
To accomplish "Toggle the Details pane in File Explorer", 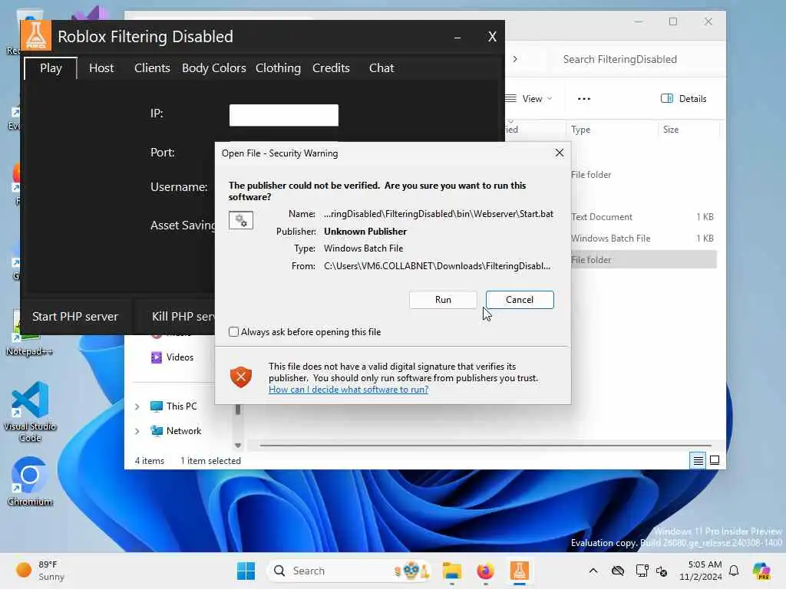I will (684, 99).
